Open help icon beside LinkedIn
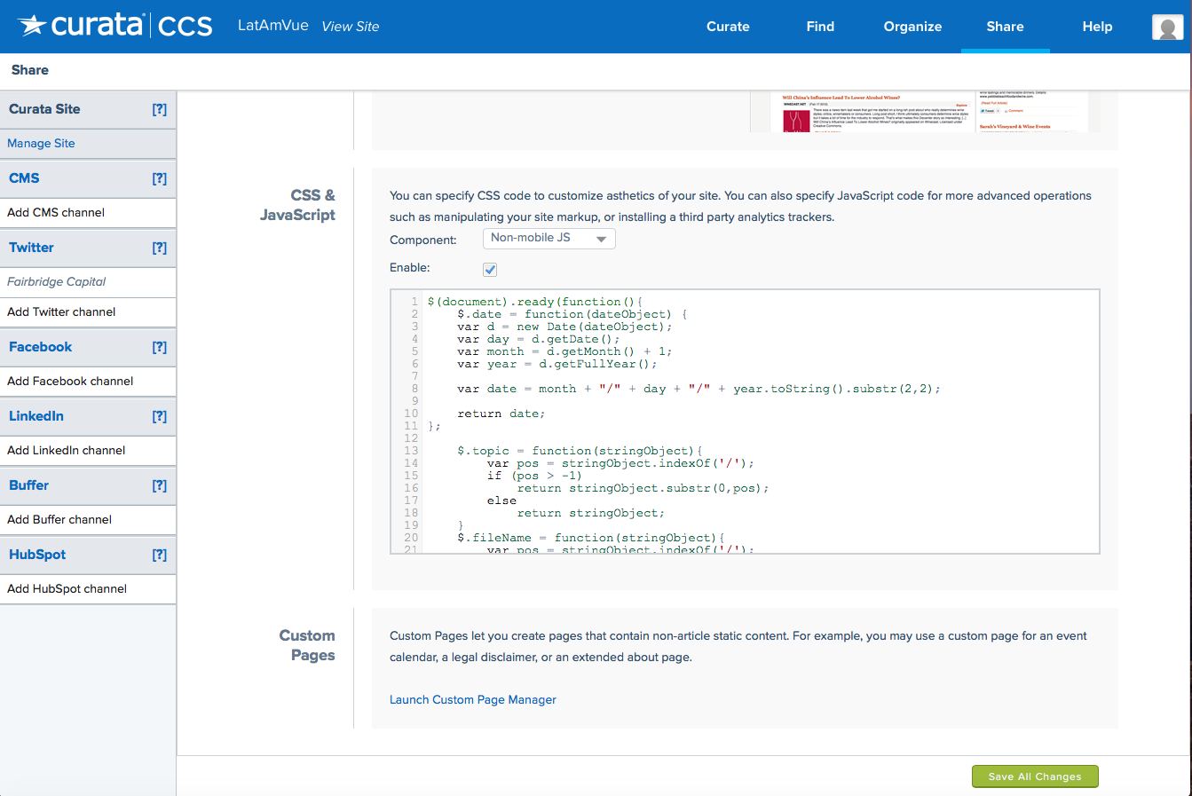Image resolution: width=1192 pixels, height=796 pixels. click(x=159, y=417)
